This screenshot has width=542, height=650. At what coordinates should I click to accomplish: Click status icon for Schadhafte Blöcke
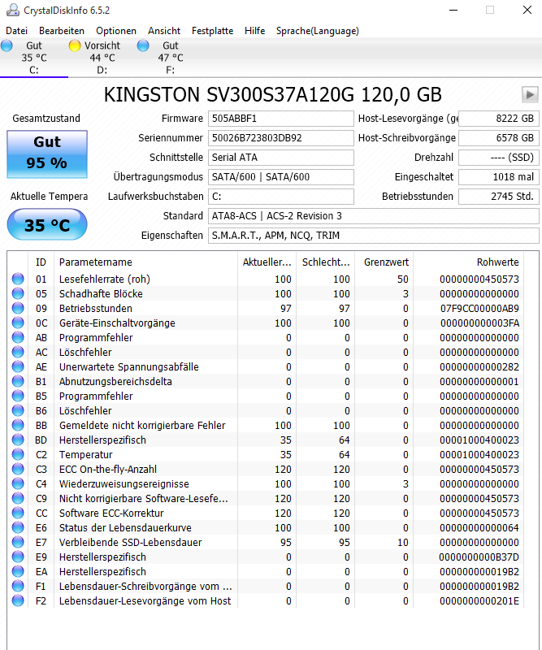pyautogui.click(x=18, y=293)
